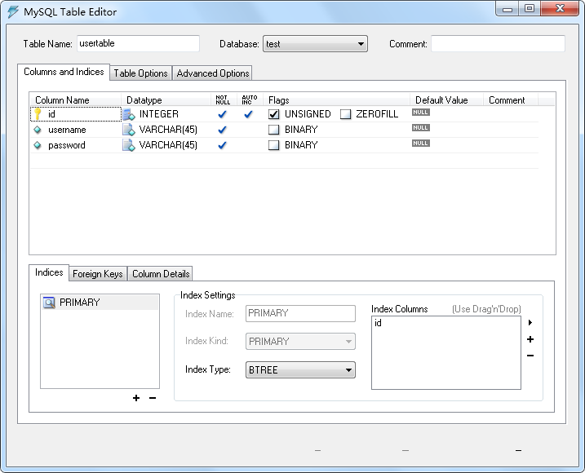Enable the ZEROFILL flag checkbox

[x=345, y=114]
